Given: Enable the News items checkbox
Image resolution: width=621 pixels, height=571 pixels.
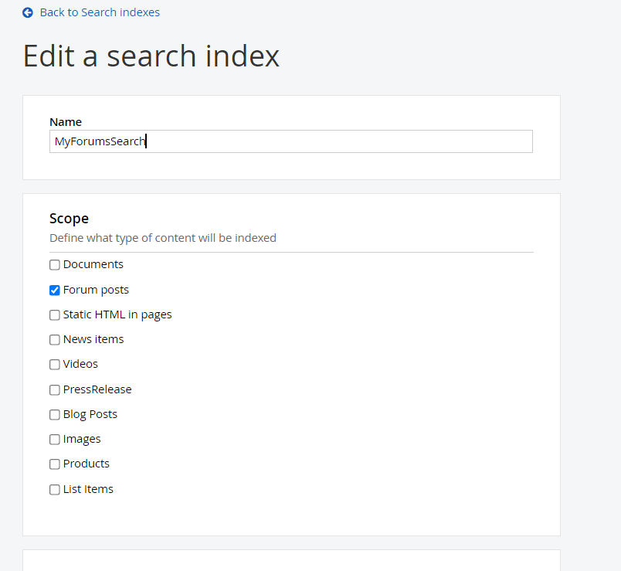Looking at the screenshot, I should (55, 340).
